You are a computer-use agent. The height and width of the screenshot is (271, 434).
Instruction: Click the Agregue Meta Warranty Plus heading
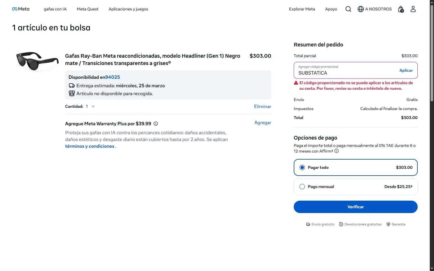108,124
